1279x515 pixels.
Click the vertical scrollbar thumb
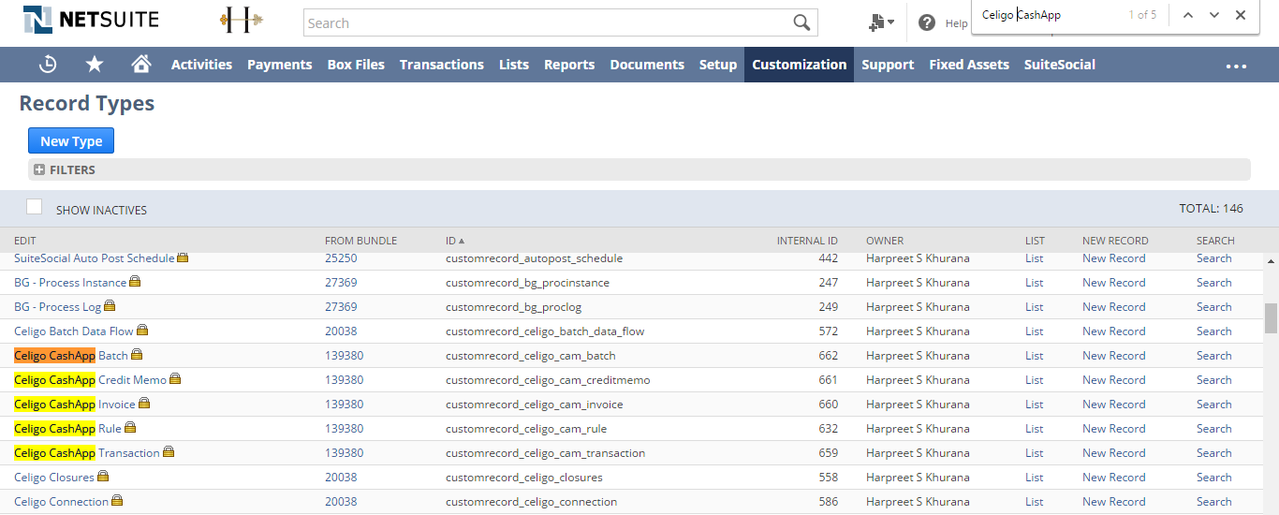click(1271, 318)
